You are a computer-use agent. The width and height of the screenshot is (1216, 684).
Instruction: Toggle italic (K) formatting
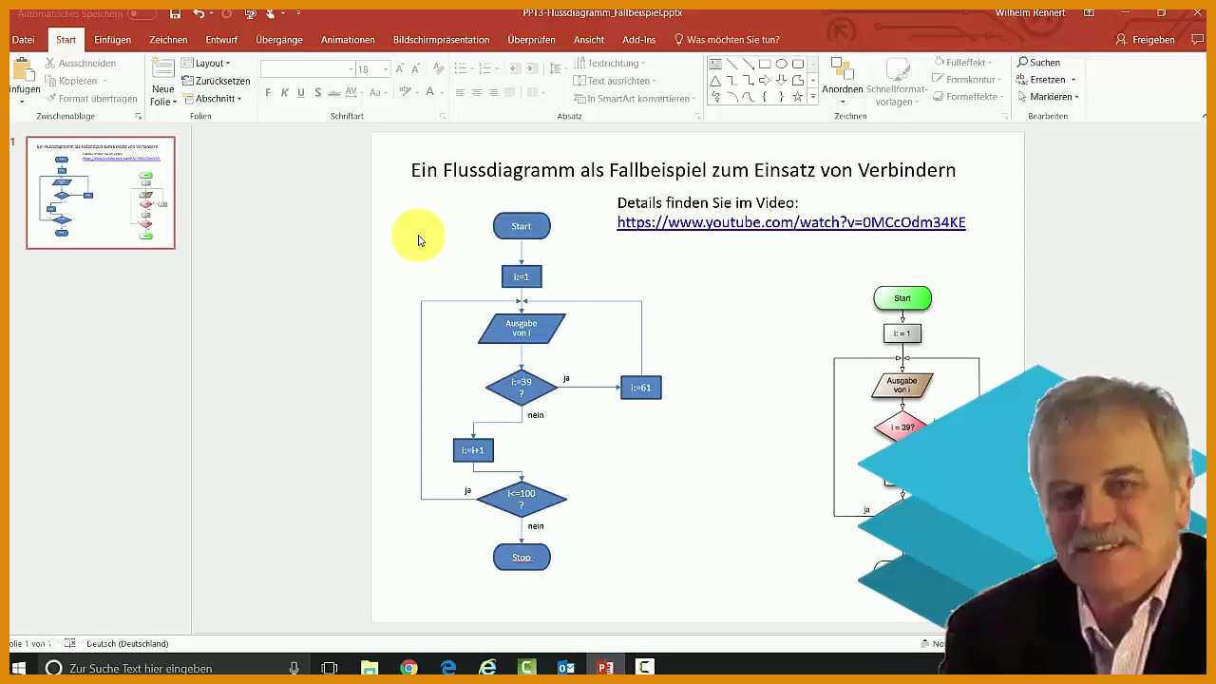(x=284, y=92)
